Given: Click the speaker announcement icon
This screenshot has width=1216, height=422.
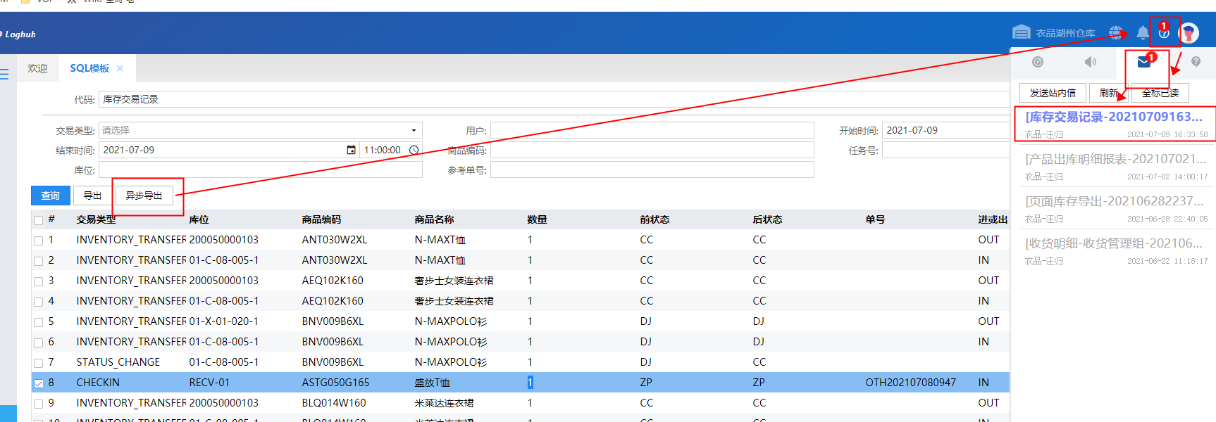Looking at the screenshot, I should (1091, 63).
